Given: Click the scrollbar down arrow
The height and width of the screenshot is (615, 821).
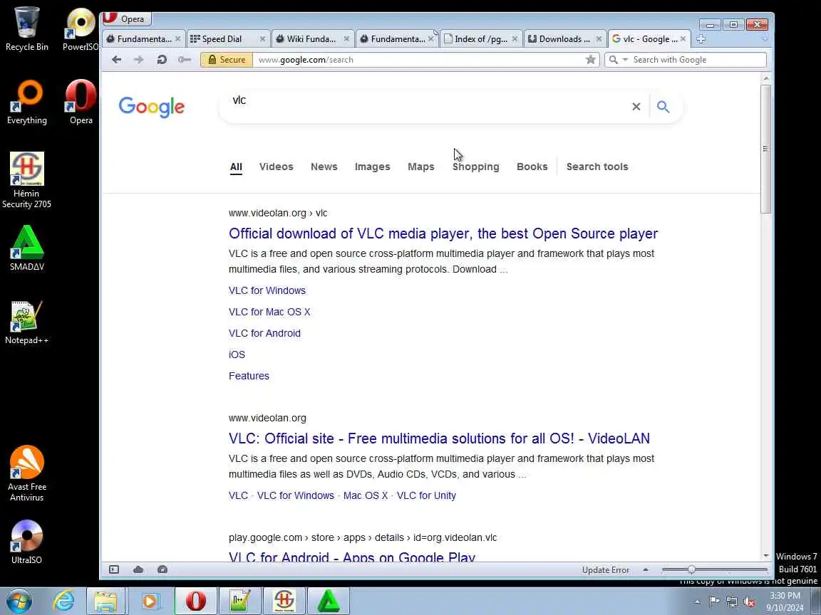Looking at the screenshot, I should 766,555.
